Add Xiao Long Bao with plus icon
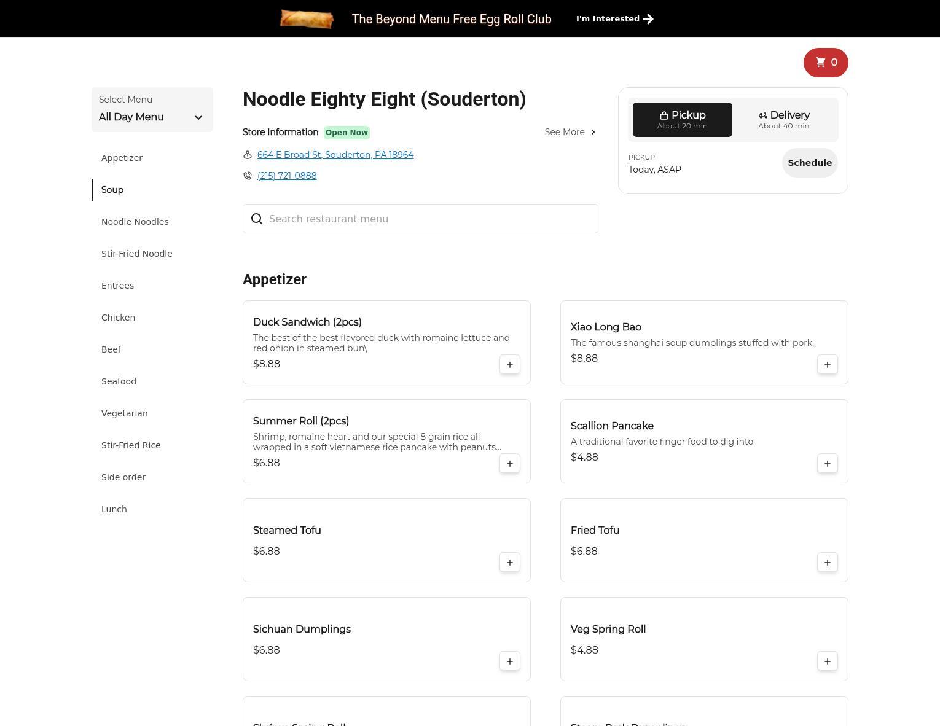The width and height of the screenshot is (940, 726). tap(827, 365)
